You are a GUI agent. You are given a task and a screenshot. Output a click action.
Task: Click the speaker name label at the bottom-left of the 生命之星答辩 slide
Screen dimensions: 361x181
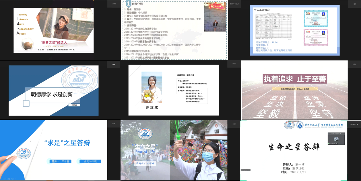(246, 170)
